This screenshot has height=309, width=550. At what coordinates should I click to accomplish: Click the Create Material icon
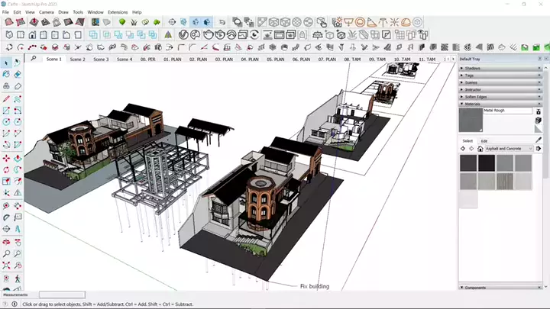tap(539, 120)
